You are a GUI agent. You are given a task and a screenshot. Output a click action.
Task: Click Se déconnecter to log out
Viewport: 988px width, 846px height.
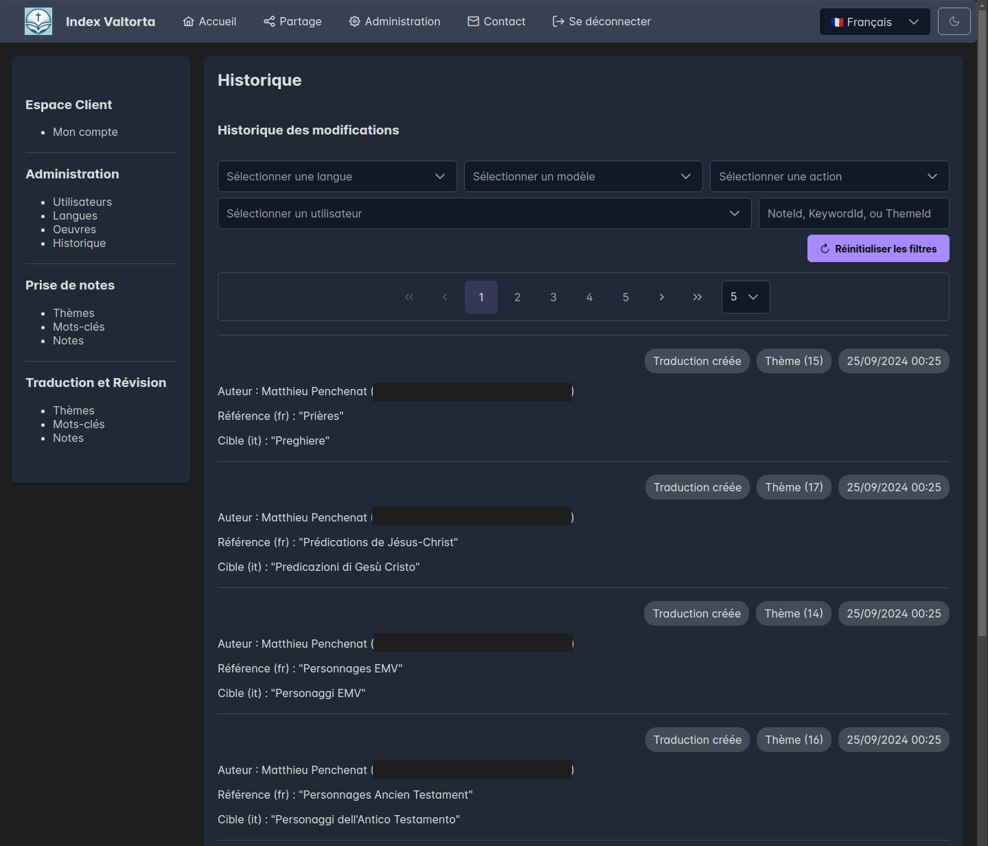coord(601,21)
